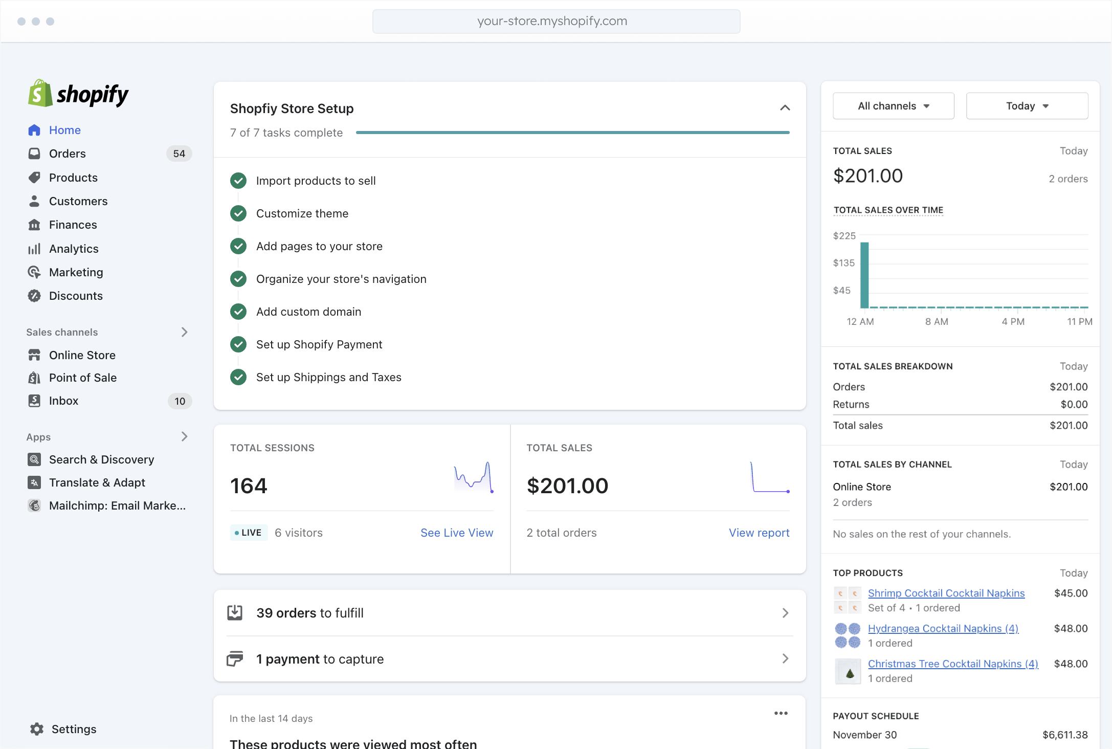Viewport: 1112px width, 749px height.
Task: Expand the Sales channels section
Action: coord(185,332)
